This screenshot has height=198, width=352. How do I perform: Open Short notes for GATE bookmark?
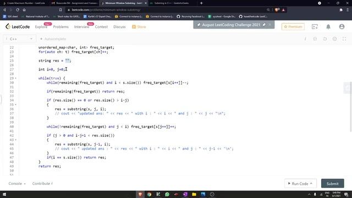pyautogui.click(x=67, y=16)
